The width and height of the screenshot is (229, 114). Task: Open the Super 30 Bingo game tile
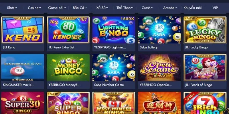pyautogui.click(x=23, y=103)
